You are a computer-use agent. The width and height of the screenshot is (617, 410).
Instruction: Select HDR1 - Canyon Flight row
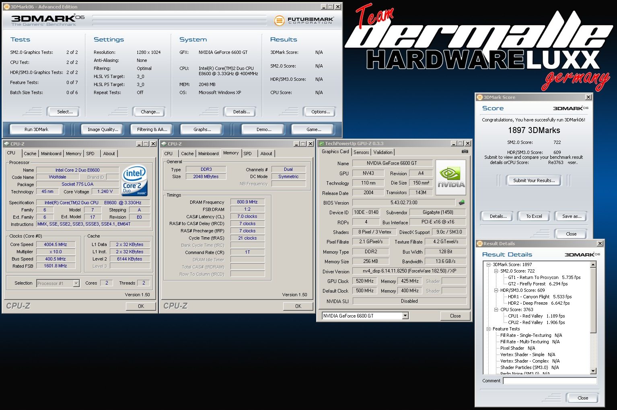539,297
